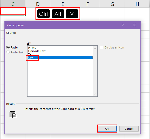
Task: Choose Csv format in the As list
Action: coord(60,58)
